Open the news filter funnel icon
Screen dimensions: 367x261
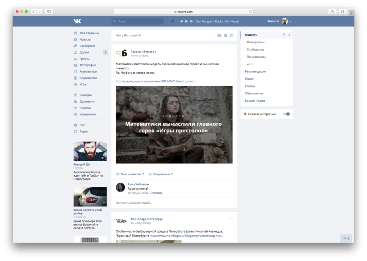284,35
